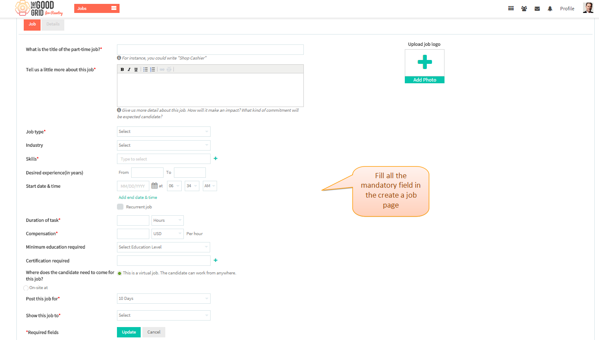The image size is (599, 340).
Task: Select the On-site at radio option
Action: pyautogui.click(x=26, y=288)
